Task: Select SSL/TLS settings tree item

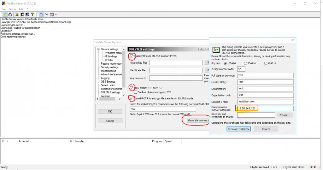Action: click(x=110, y=92)
